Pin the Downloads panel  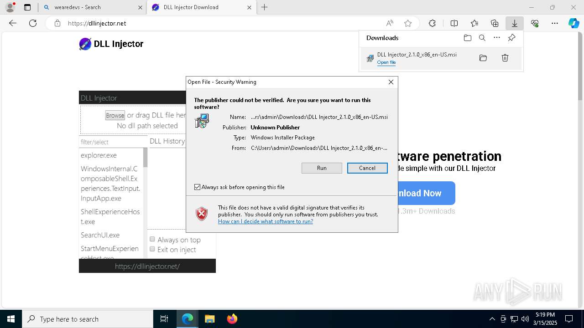click(511, 38)
